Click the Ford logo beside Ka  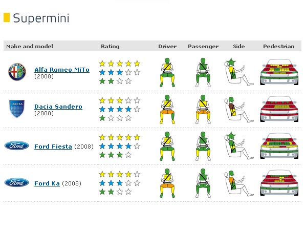coord(17,182)
